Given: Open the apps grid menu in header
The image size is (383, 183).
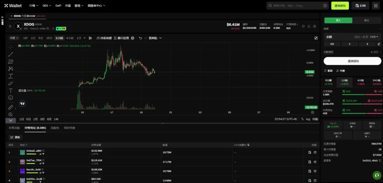Looking at the screenshot, I should [376, 6].
